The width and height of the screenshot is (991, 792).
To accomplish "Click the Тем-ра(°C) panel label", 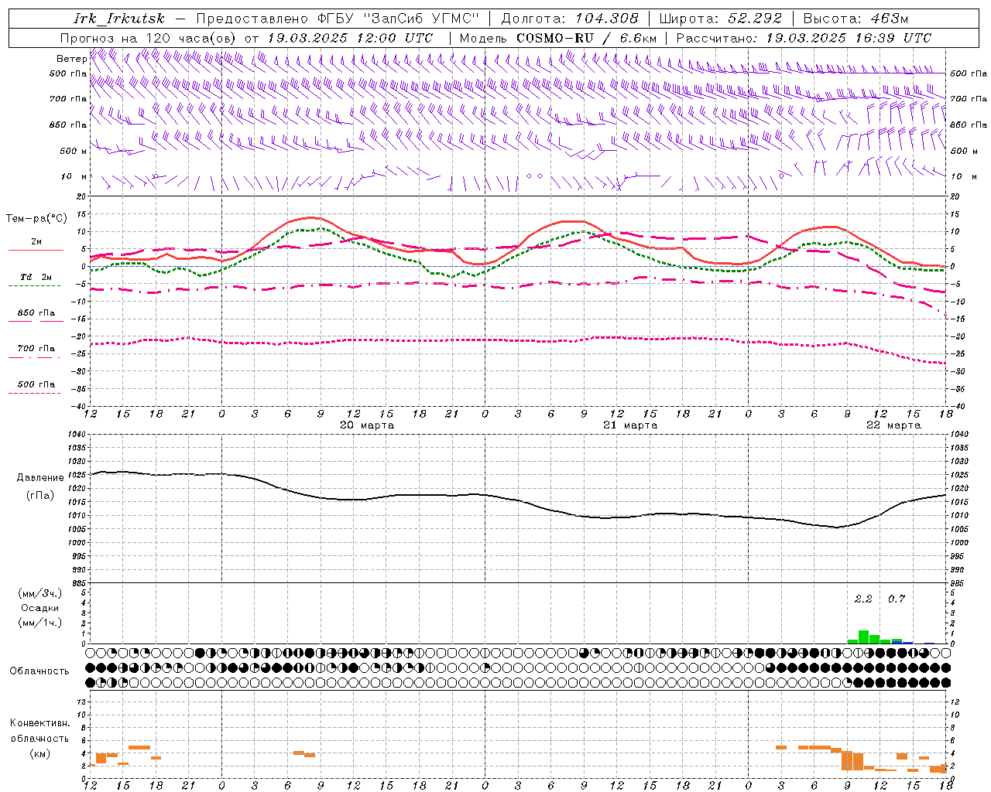I will tap(36, 218).
